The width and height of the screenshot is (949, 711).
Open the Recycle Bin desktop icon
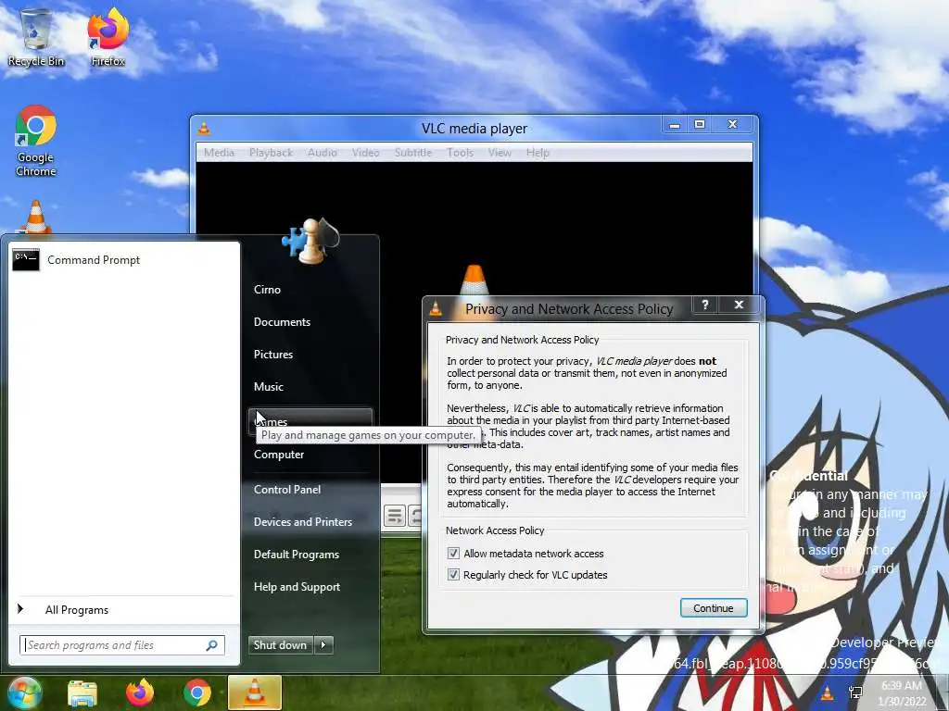click(x=36, y=36)
